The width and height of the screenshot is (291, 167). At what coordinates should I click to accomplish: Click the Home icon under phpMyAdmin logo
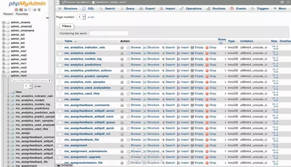(x=16, y=10)
